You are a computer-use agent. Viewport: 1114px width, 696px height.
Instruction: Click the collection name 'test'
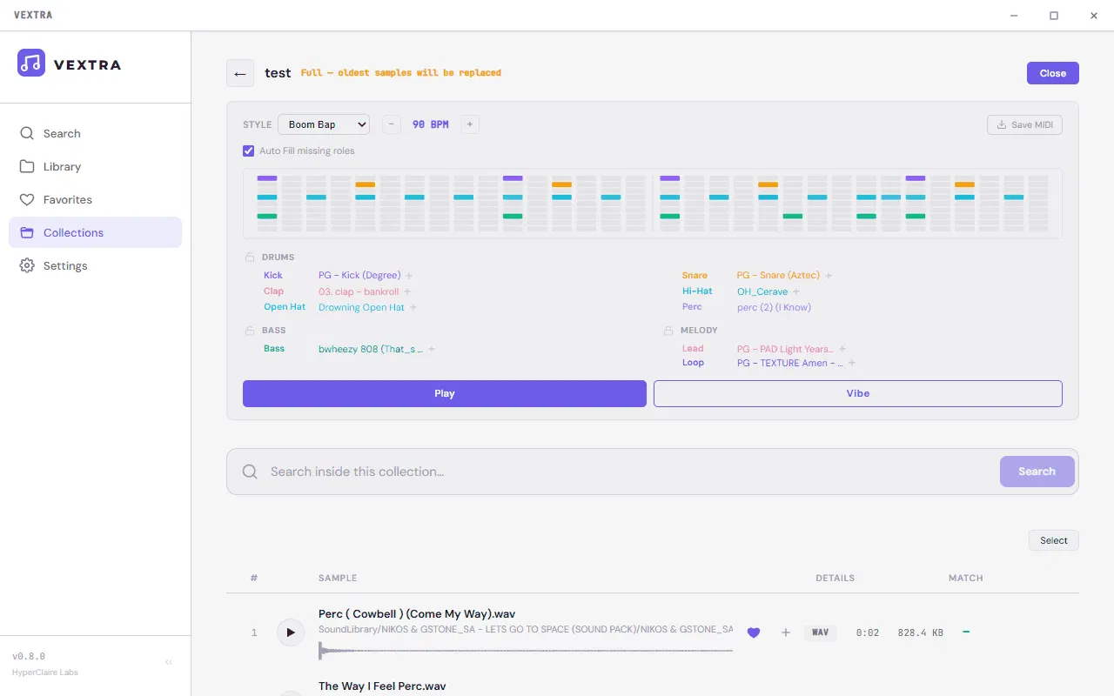(x=278, y=73)
